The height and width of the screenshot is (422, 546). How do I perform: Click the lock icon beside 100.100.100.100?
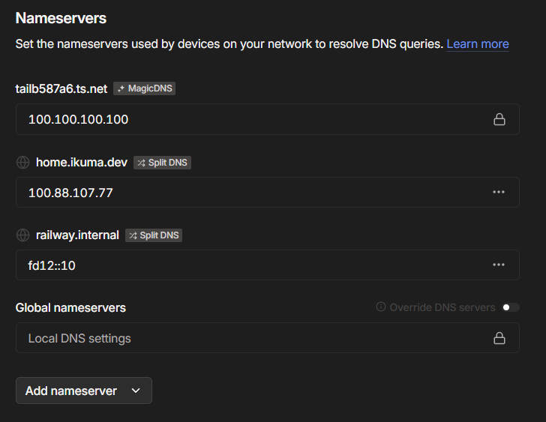(x=499, y=119)
